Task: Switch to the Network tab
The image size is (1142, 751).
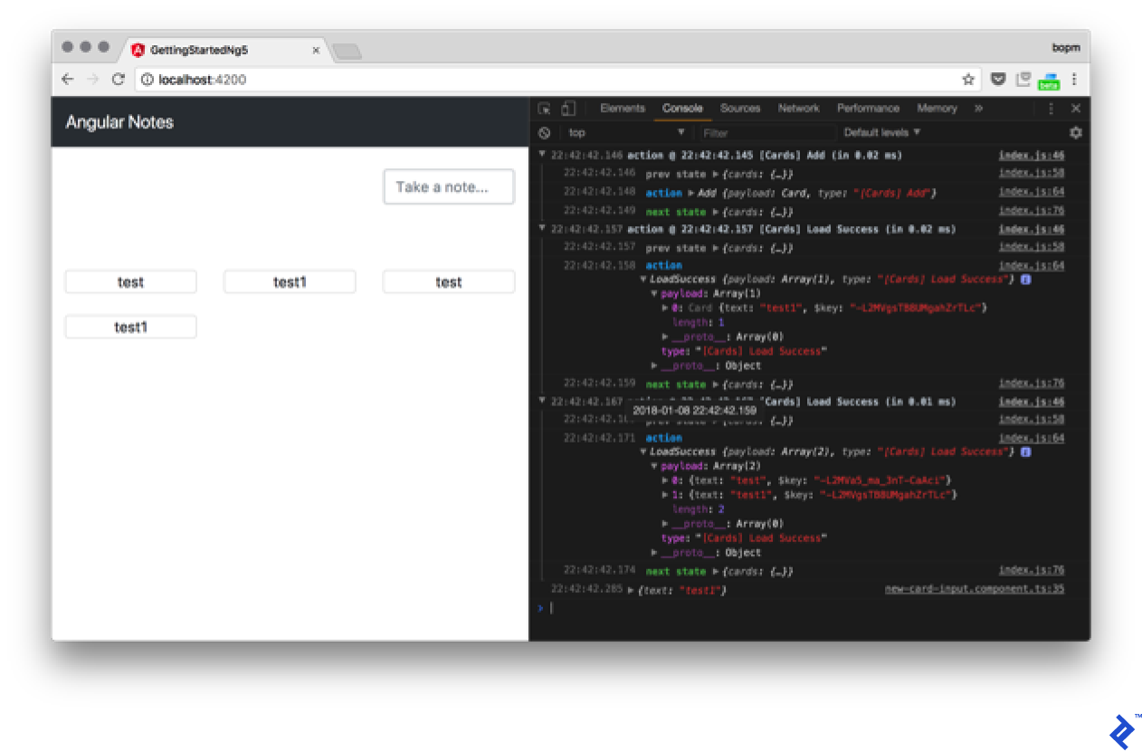Action: click(x=798, y=109)
